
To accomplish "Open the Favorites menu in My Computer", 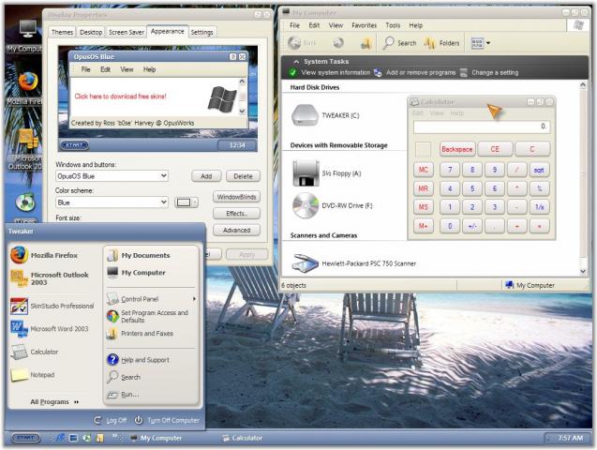I will coord(364,25).
